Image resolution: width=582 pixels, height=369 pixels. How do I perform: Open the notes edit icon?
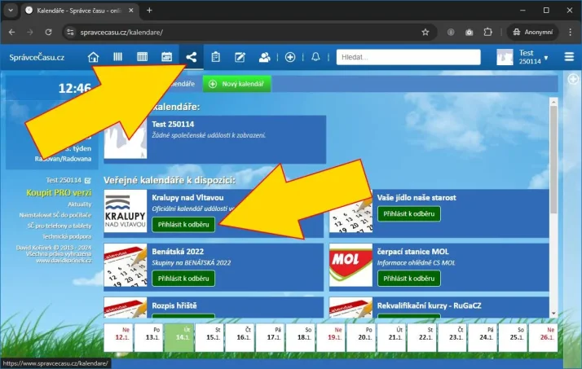[240, 57]
